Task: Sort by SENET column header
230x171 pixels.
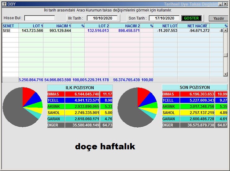Action: tap(10, 26)
